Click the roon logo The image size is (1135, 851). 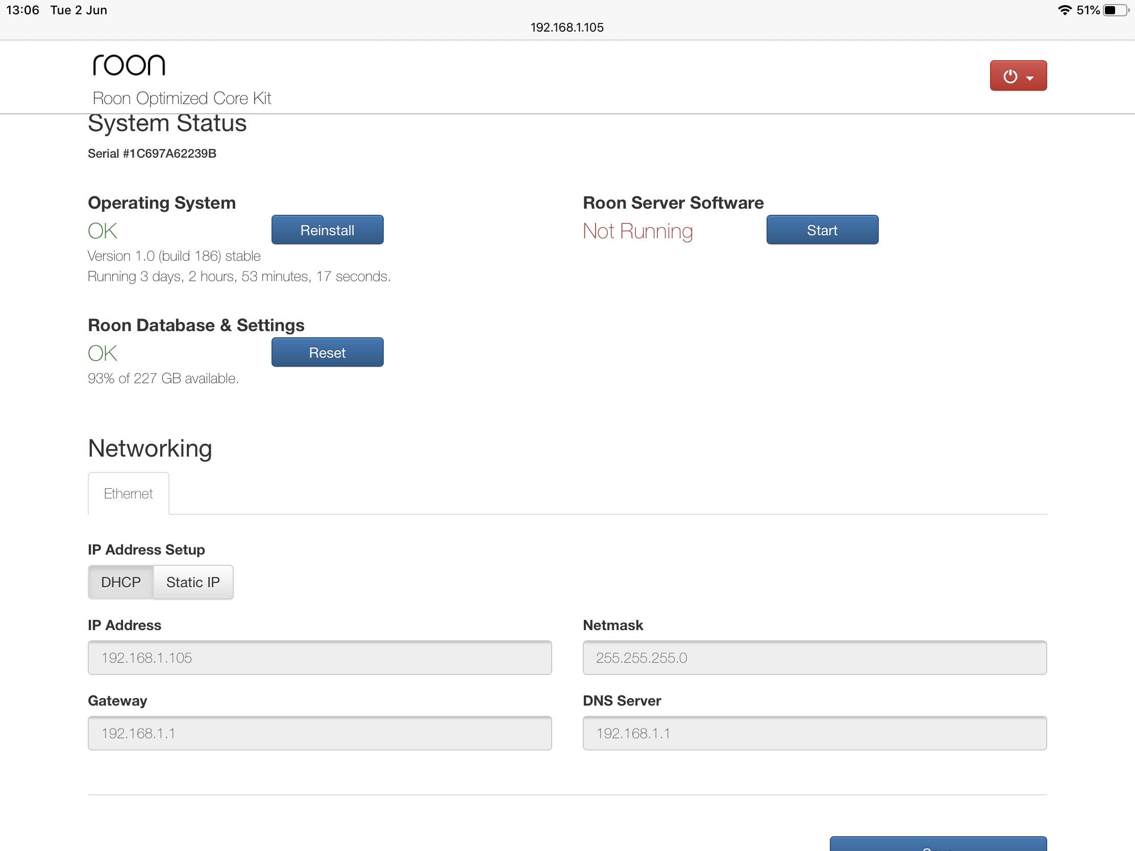(129, 65)
